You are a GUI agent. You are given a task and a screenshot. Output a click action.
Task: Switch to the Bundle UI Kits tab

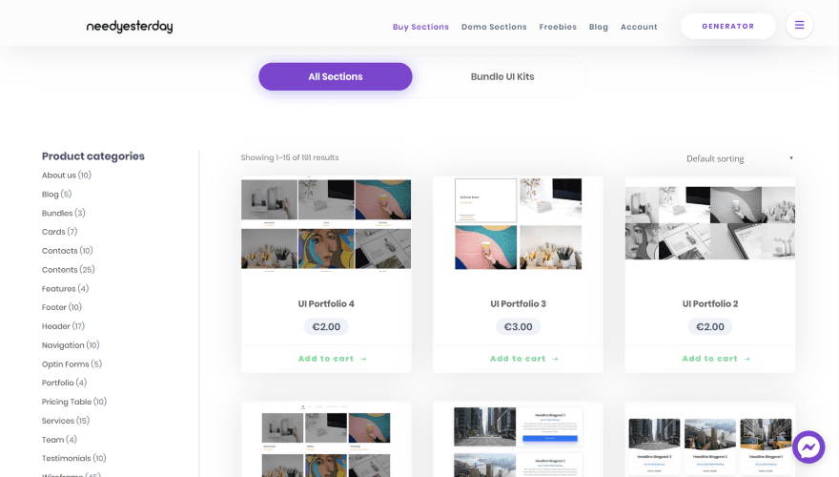502,76
